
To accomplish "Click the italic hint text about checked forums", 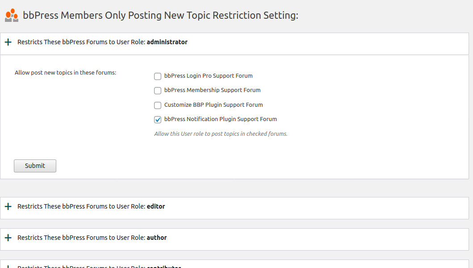I will click(x=220, y=134).
